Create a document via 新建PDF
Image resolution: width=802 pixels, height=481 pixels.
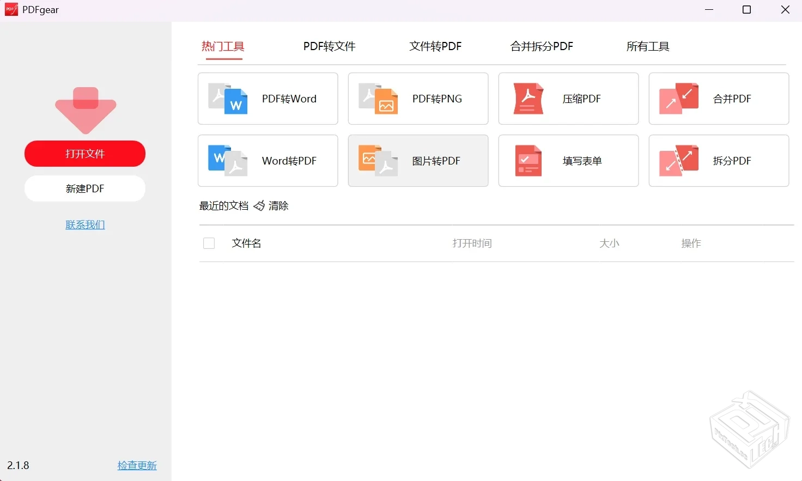click(84, 188)
